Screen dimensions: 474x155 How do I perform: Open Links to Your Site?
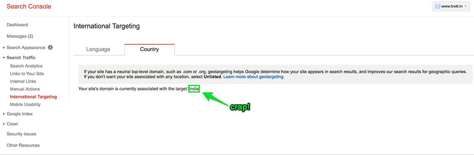[27, 74]
